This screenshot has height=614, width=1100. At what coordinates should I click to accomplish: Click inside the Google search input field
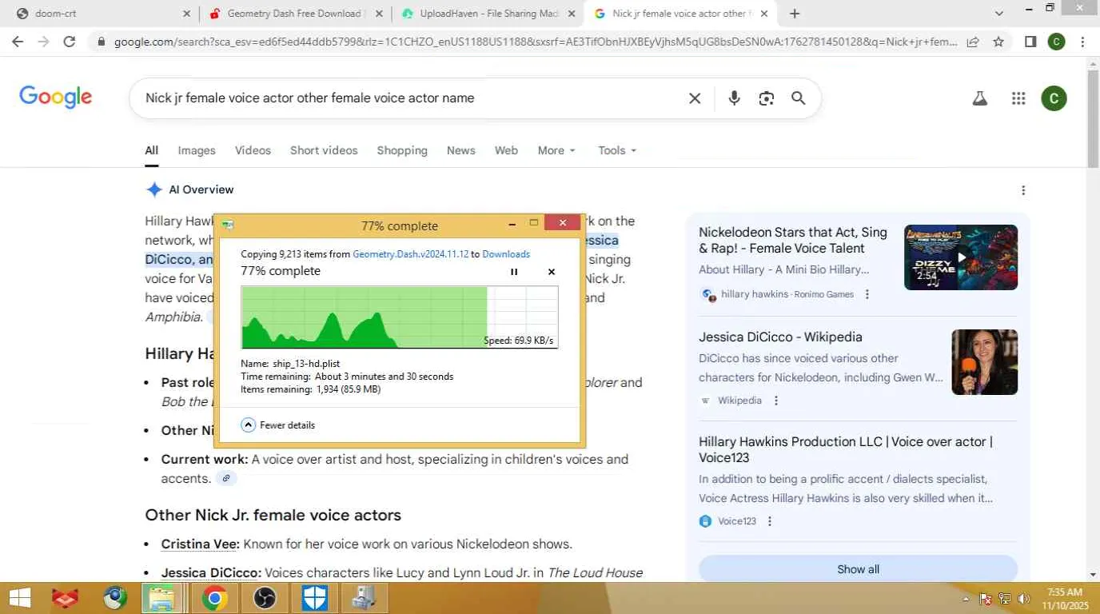click(408, 98)
